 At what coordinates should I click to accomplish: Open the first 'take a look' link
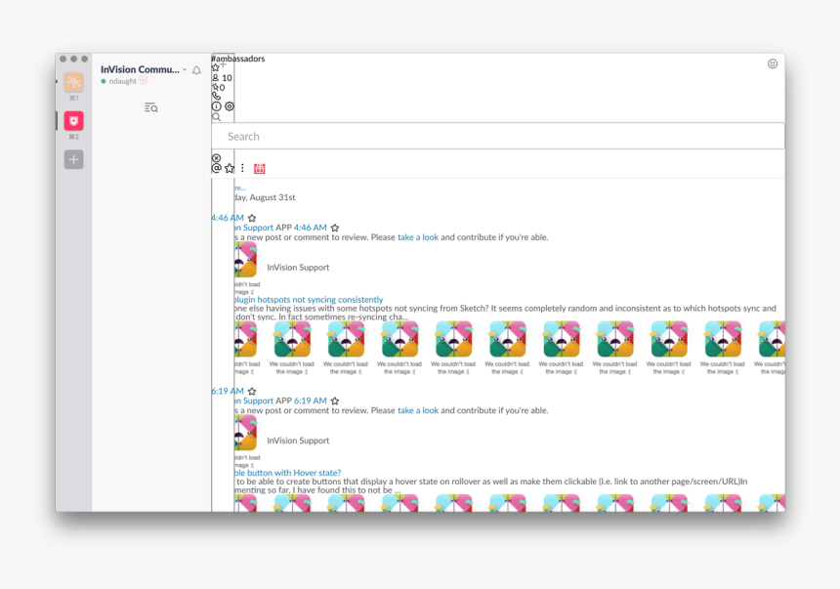418,237
